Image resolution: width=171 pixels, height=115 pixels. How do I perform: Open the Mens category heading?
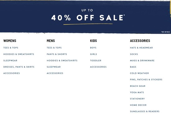pos(51,41)
